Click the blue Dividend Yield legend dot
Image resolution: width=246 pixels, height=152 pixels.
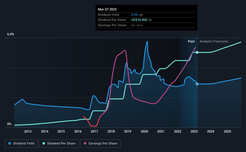click(10, 143)
